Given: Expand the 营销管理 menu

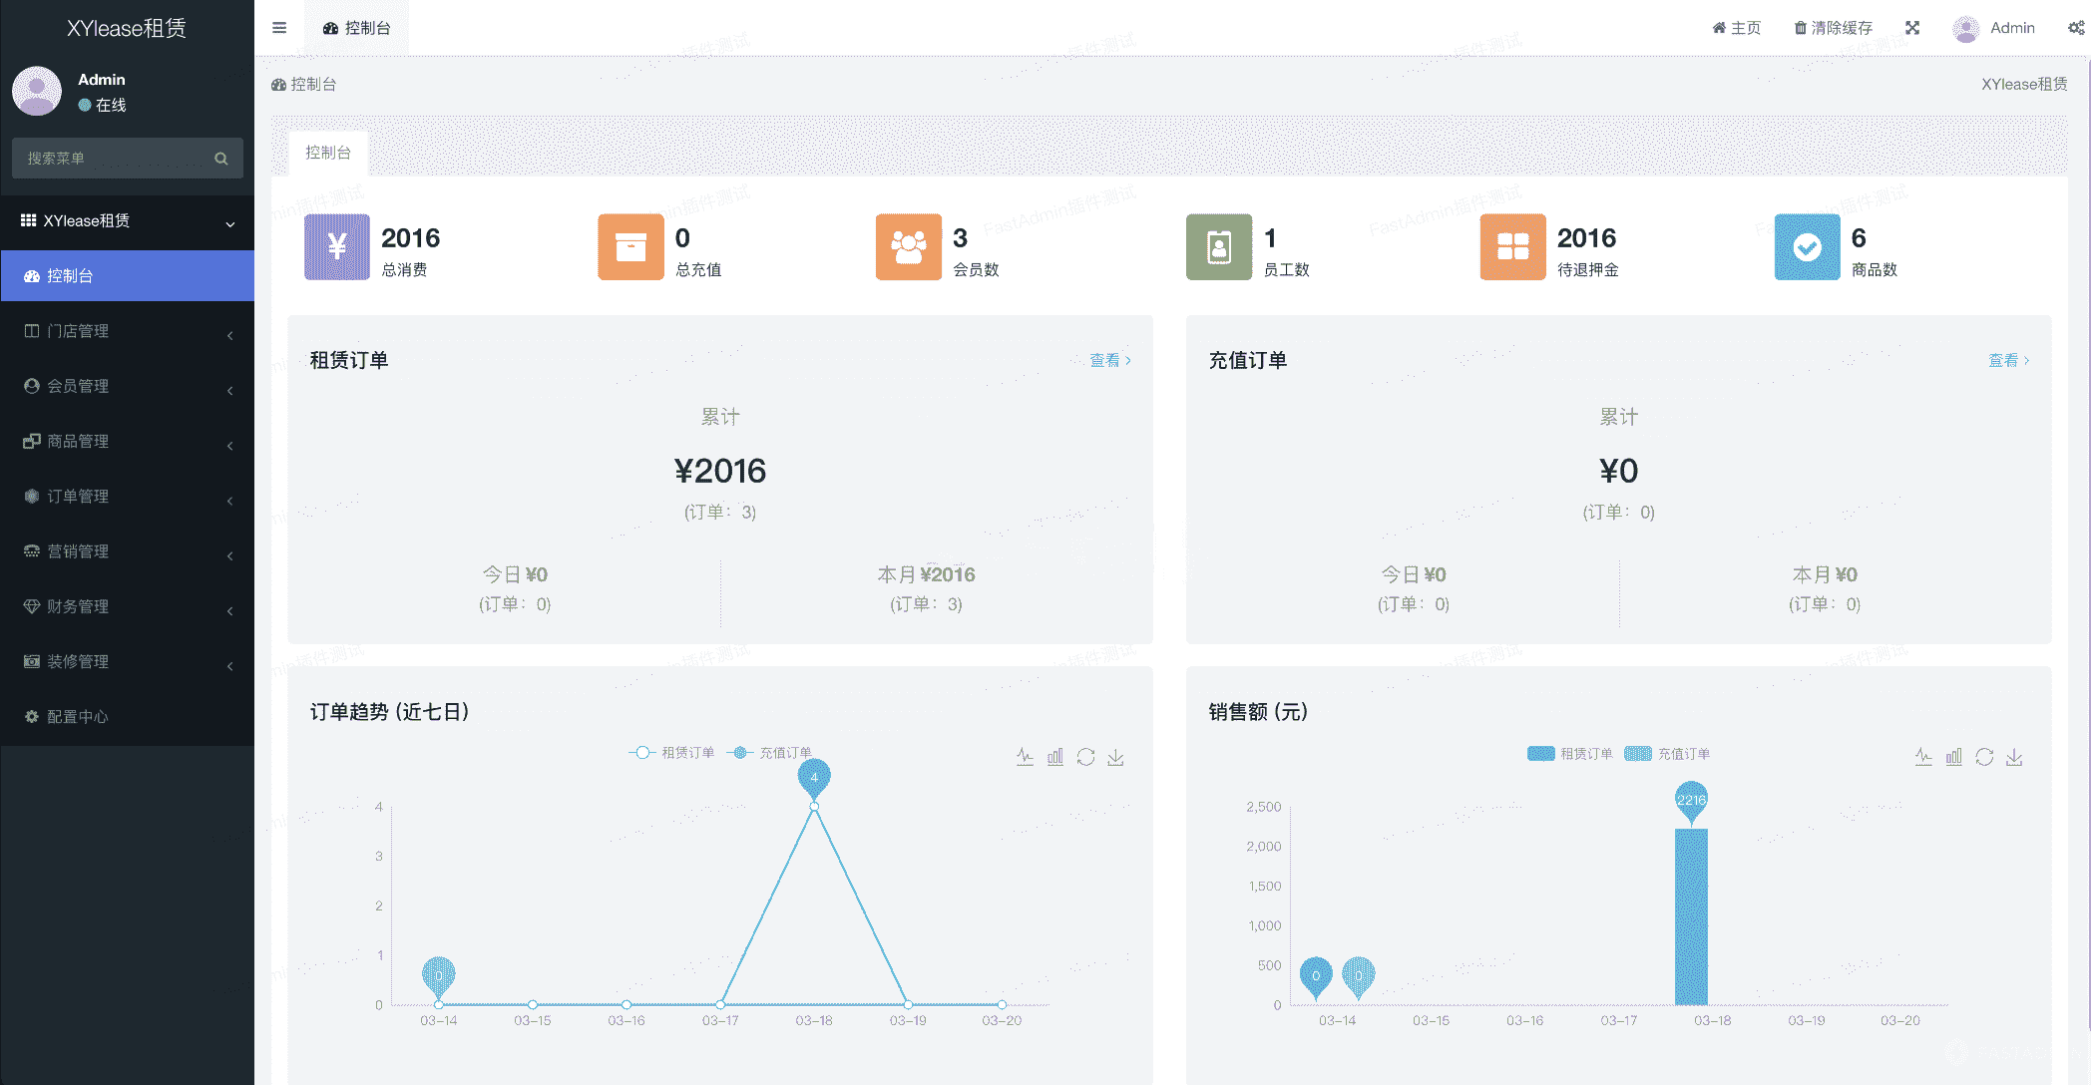Looking at the screenshot, I should point(128,551).
